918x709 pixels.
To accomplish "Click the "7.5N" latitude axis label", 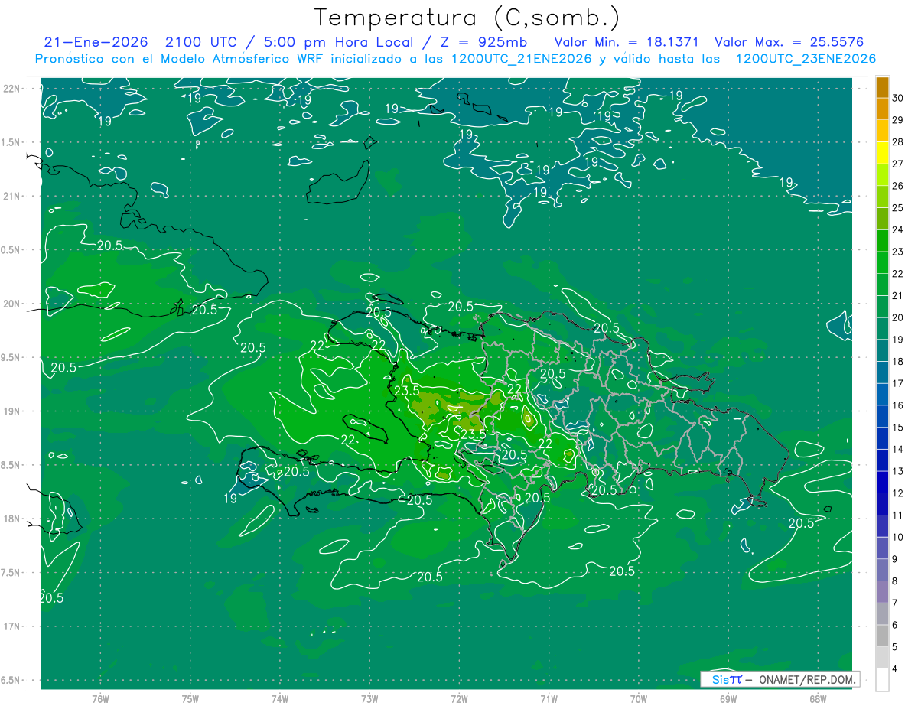I will 11,573.
